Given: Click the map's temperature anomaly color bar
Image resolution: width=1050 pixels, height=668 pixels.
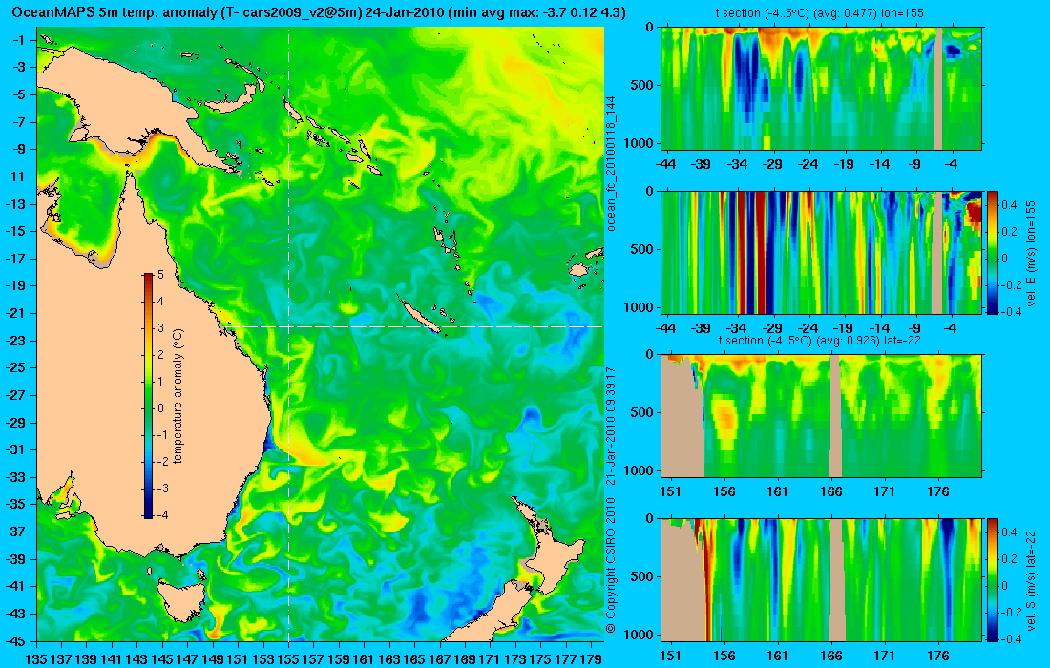Looking at the screenshot, I should [x=148, y=395].
